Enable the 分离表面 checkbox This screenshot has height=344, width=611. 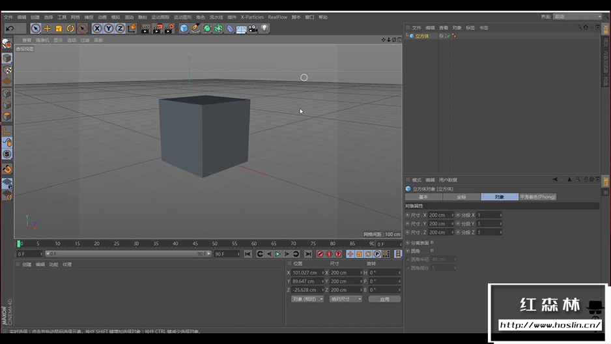[432, 242]
